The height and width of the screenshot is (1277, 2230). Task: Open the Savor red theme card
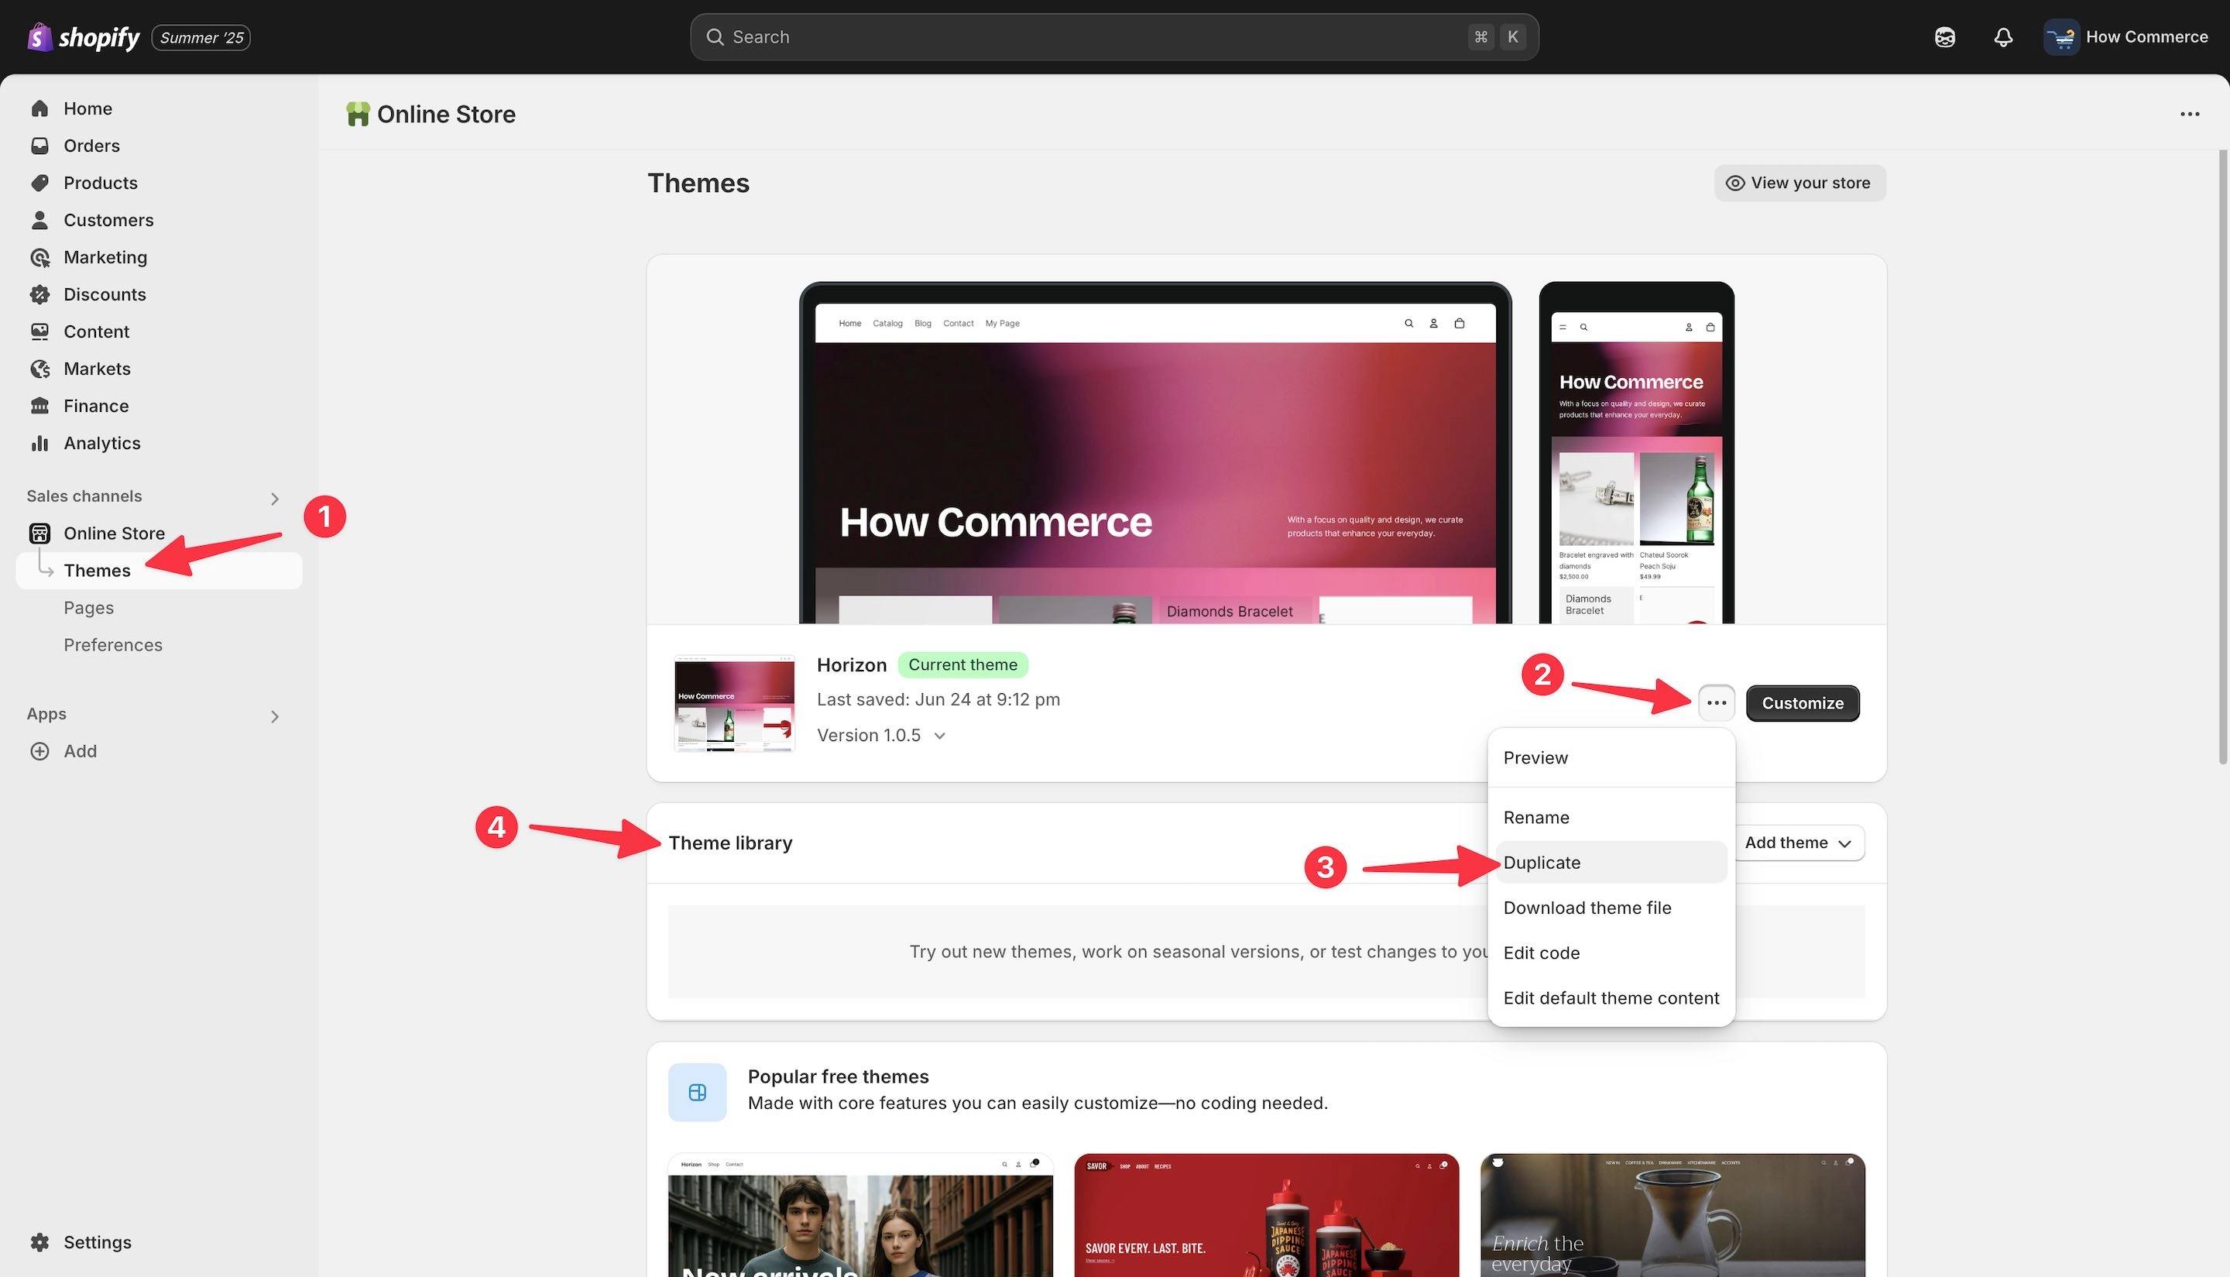click(x=1266, y=1215)
